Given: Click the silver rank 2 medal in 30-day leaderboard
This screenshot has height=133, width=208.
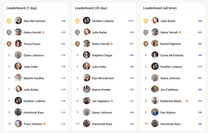Looking at the screenshot, I should coord(77,32).
